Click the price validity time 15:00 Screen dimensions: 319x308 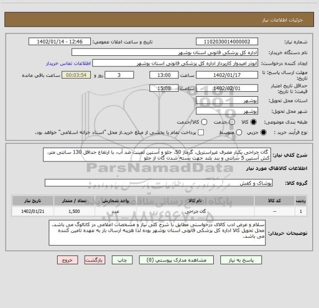click(x=164, y=88)
